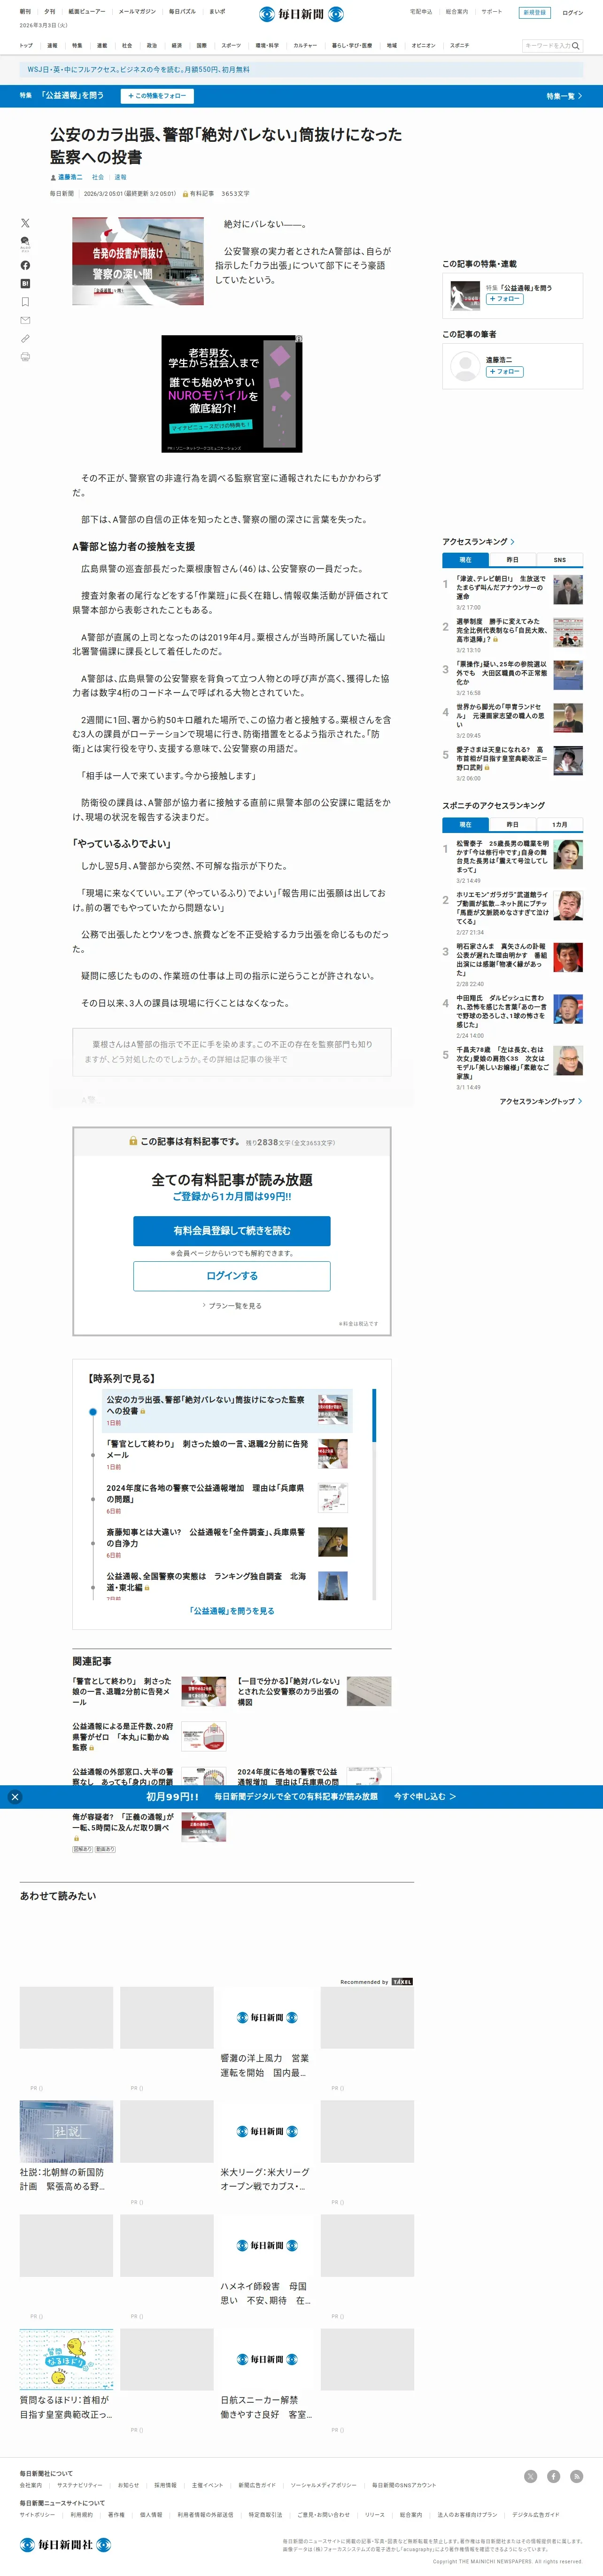Open timeline item '「警官として終わり」刺さった娘の一言'
Screen dimensions: 603x2576
click(x=208, y=1449)
